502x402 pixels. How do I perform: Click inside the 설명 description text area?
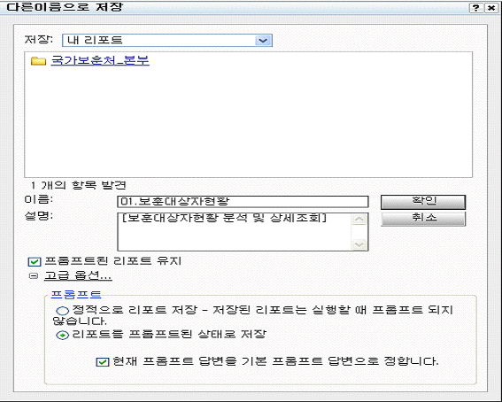(235, 232)
